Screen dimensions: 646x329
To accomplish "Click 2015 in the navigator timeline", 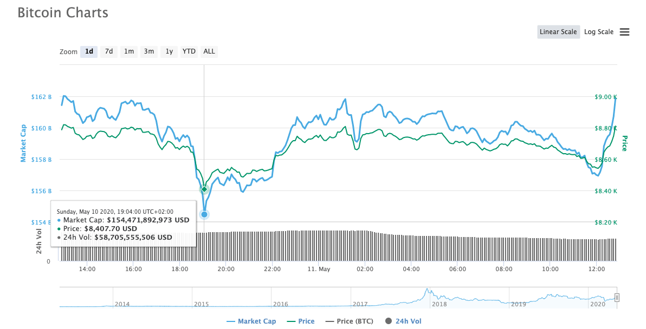I will (201, 304).
